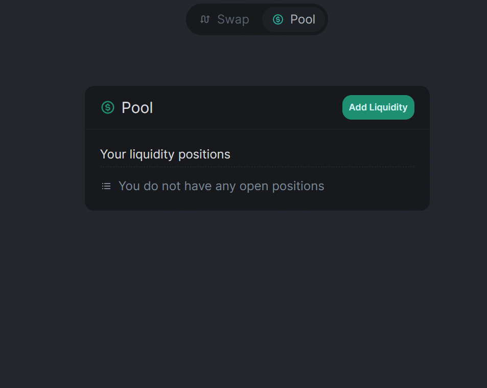This screenshot has height=388, width=487.
Task: Click the word Add on green button
Action: coord(358,107)
